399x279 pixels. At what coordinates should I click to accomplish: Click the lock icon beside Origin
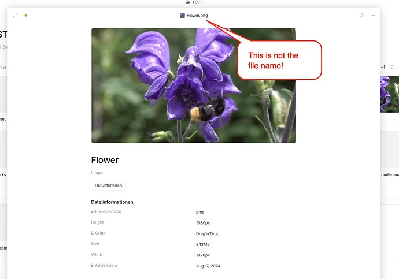[93, 233]
